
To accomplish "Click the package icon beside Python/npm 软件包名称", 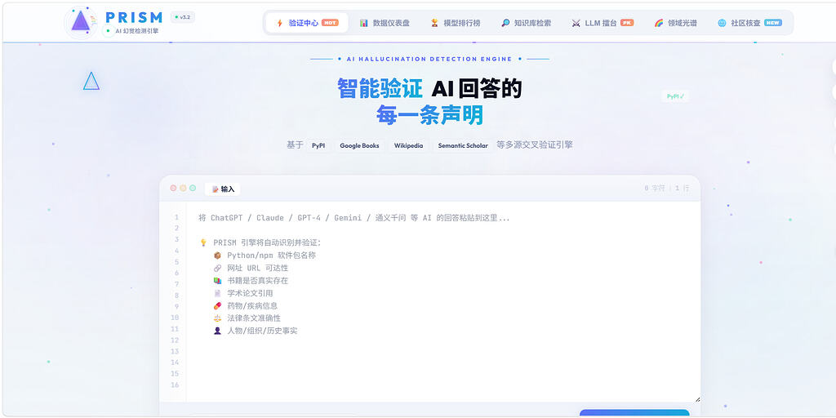I will (217, 256).
